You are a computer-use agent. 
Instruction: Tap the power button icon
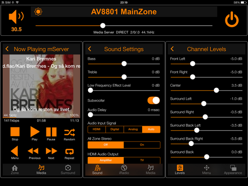point(232,19)
